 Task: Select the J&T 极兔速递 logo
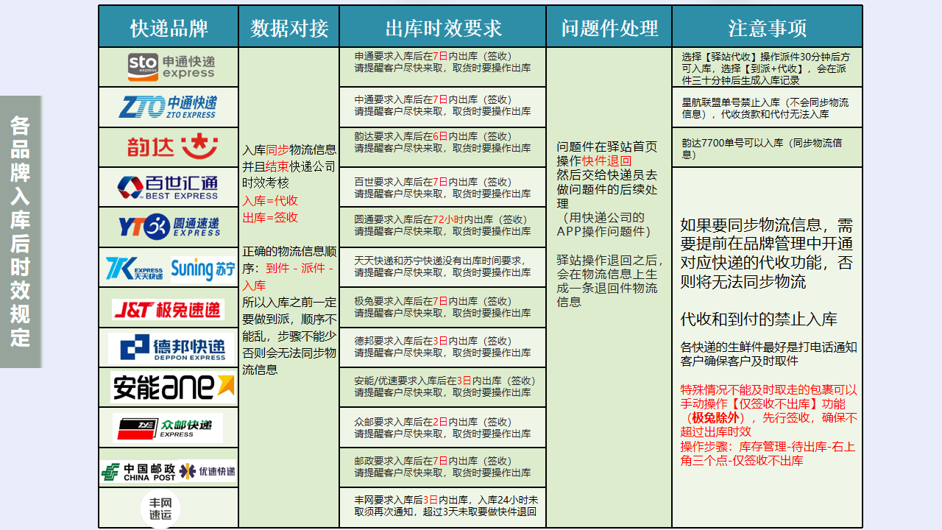coord(169,309)
